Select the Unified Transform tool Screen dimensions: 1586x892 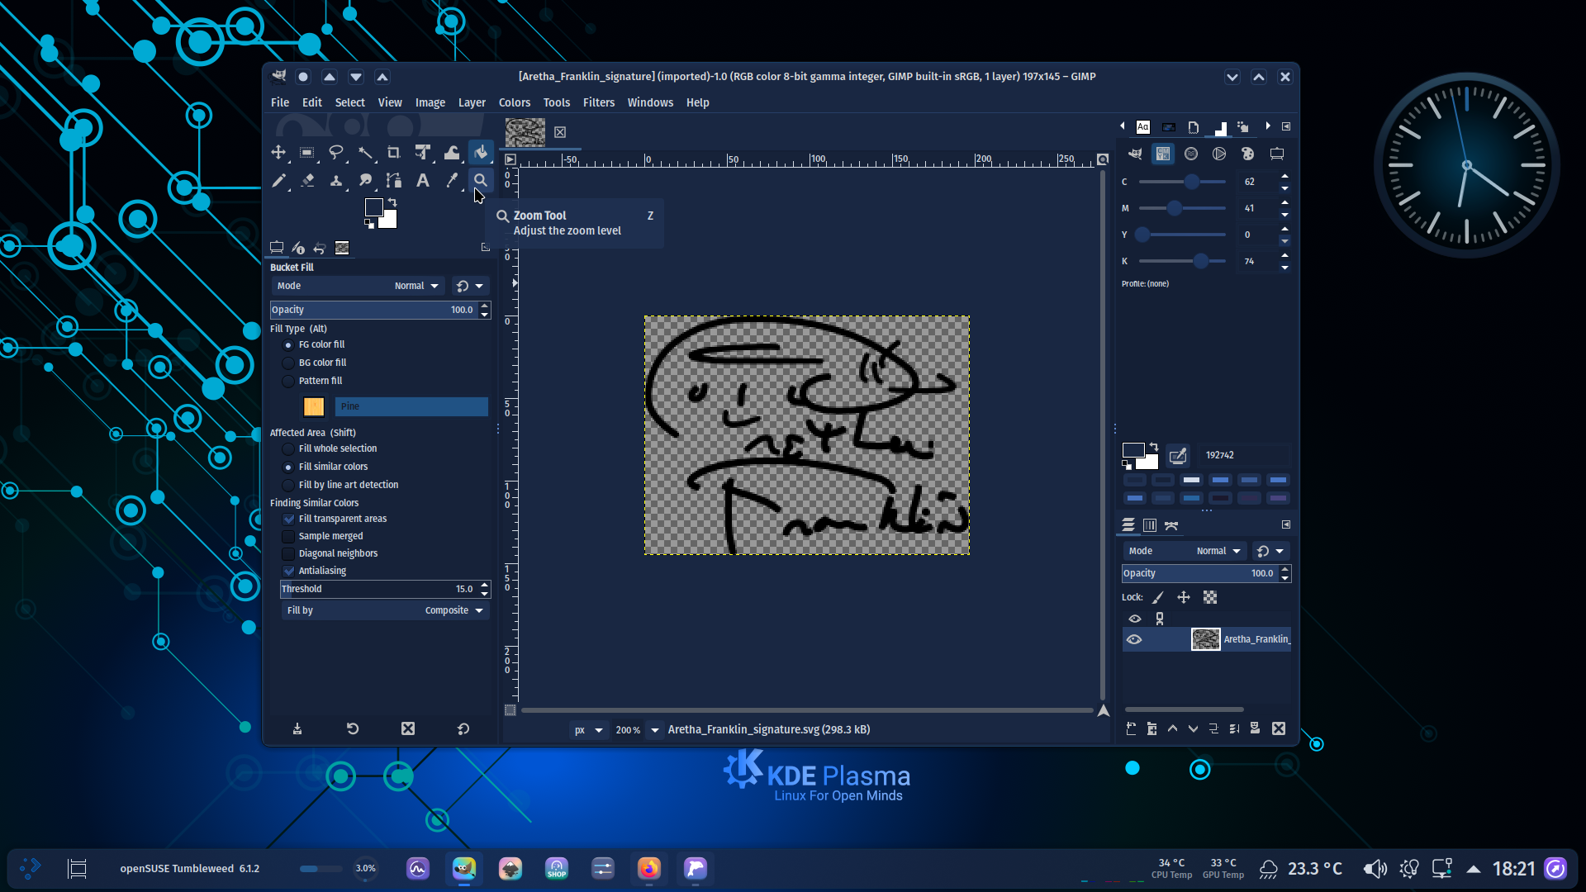[x=423, y=153]
